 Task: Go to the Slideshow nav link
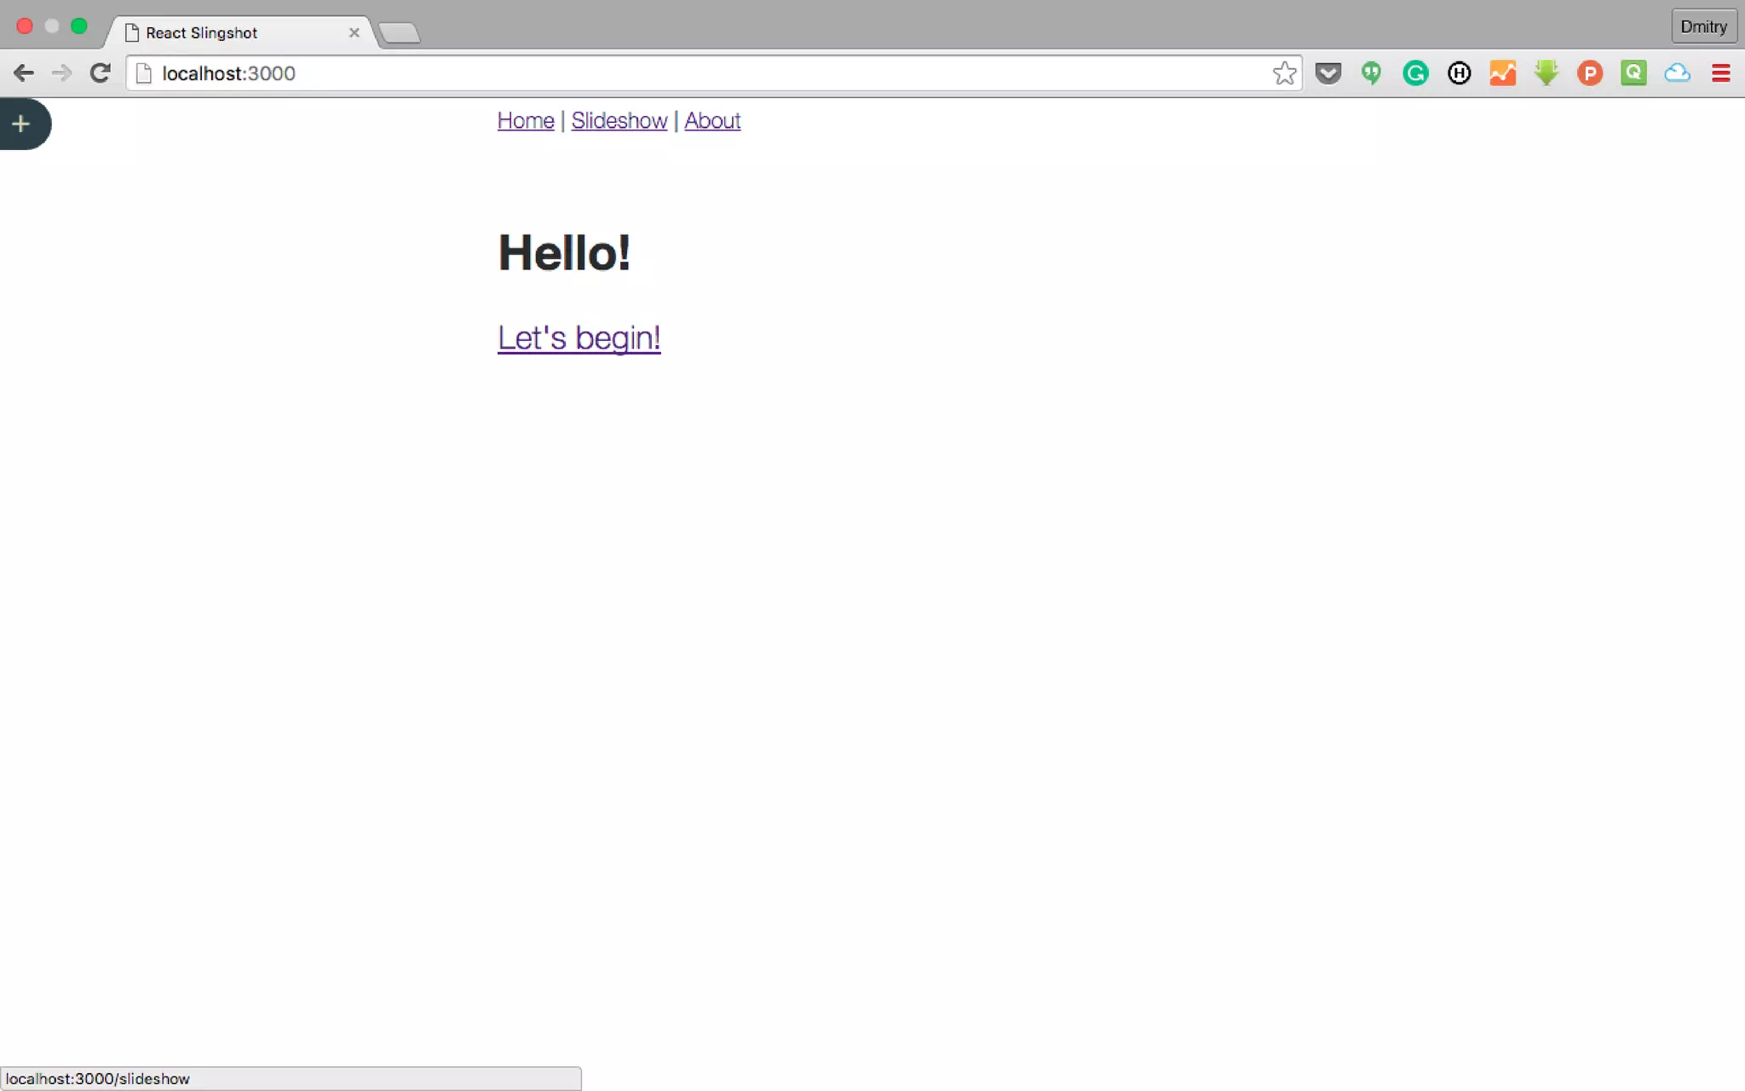pos(619,121)
